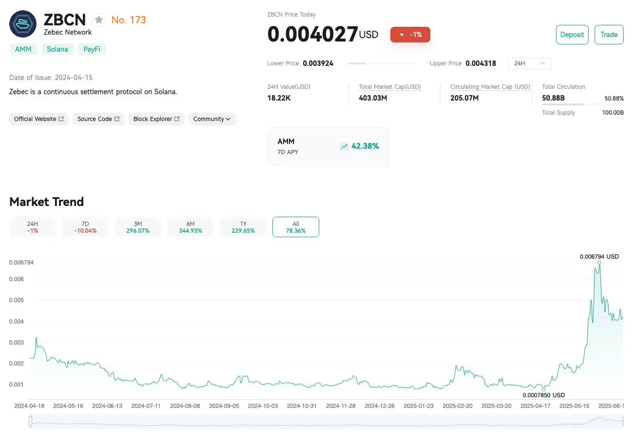This screenshot has height=448, width=635.
Task: Click the green trend icon in AMM card
Action: click(x=345, y=146)
